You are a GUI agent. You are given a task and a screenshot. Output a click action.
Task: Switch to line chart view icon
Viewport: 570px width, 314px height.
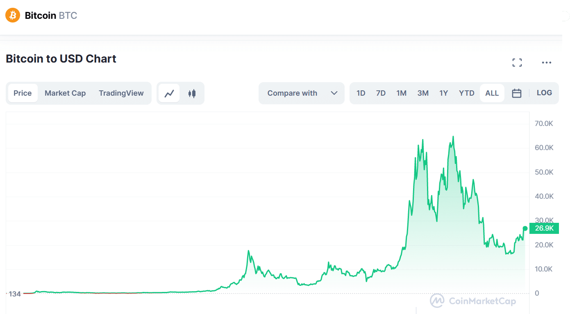169,93
